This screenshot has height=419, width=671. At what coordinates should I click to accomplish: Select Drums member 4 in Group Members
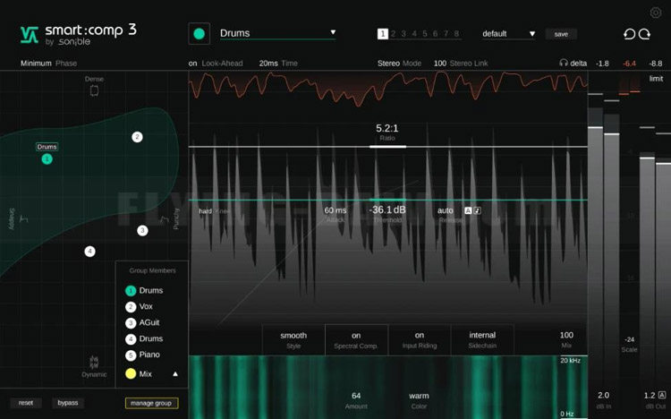(x=144, y=339)
